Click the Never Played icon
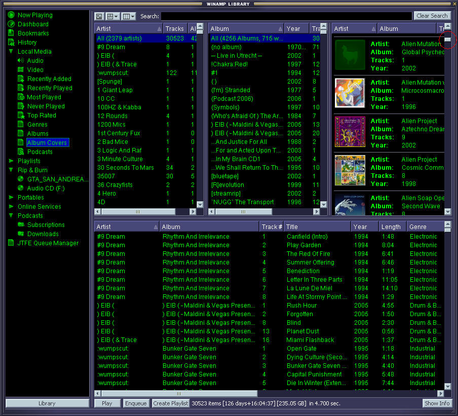 [x=20, y=106]
